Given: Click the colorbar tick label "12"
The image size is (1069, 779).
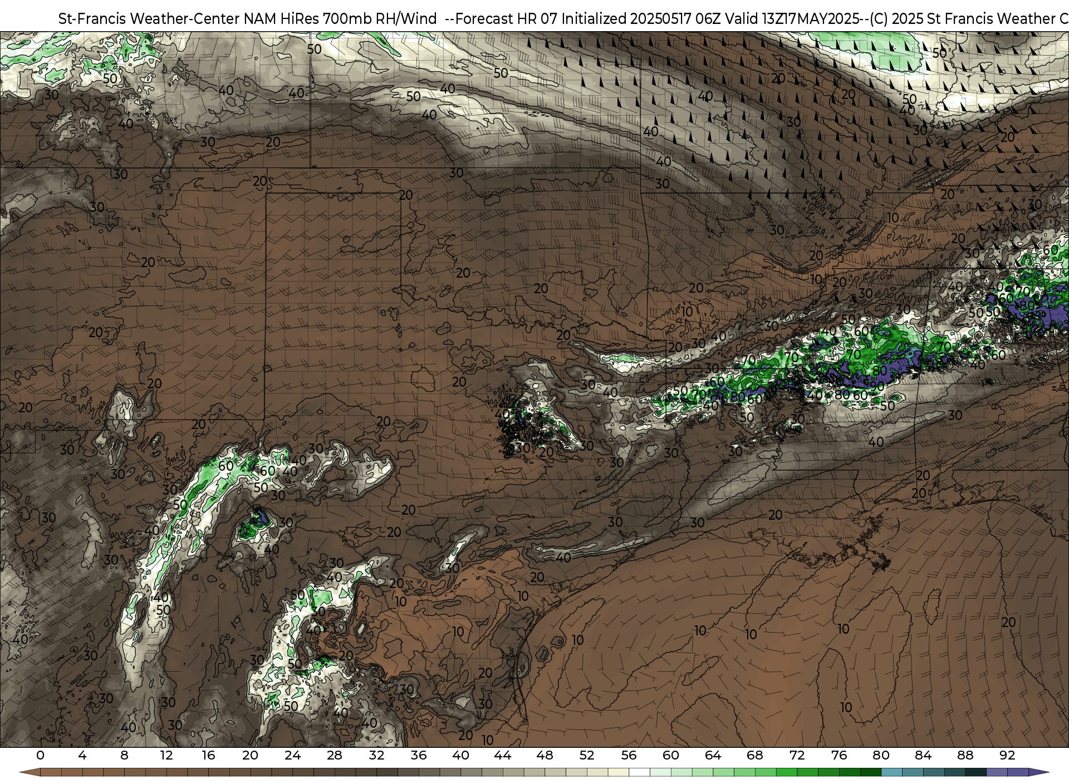Looking at the screenshot, I should [x=166, y=756].
